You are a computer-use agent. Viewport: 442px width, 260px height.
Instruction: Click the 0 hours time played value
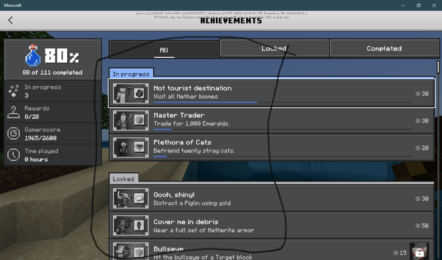point(36,159)
